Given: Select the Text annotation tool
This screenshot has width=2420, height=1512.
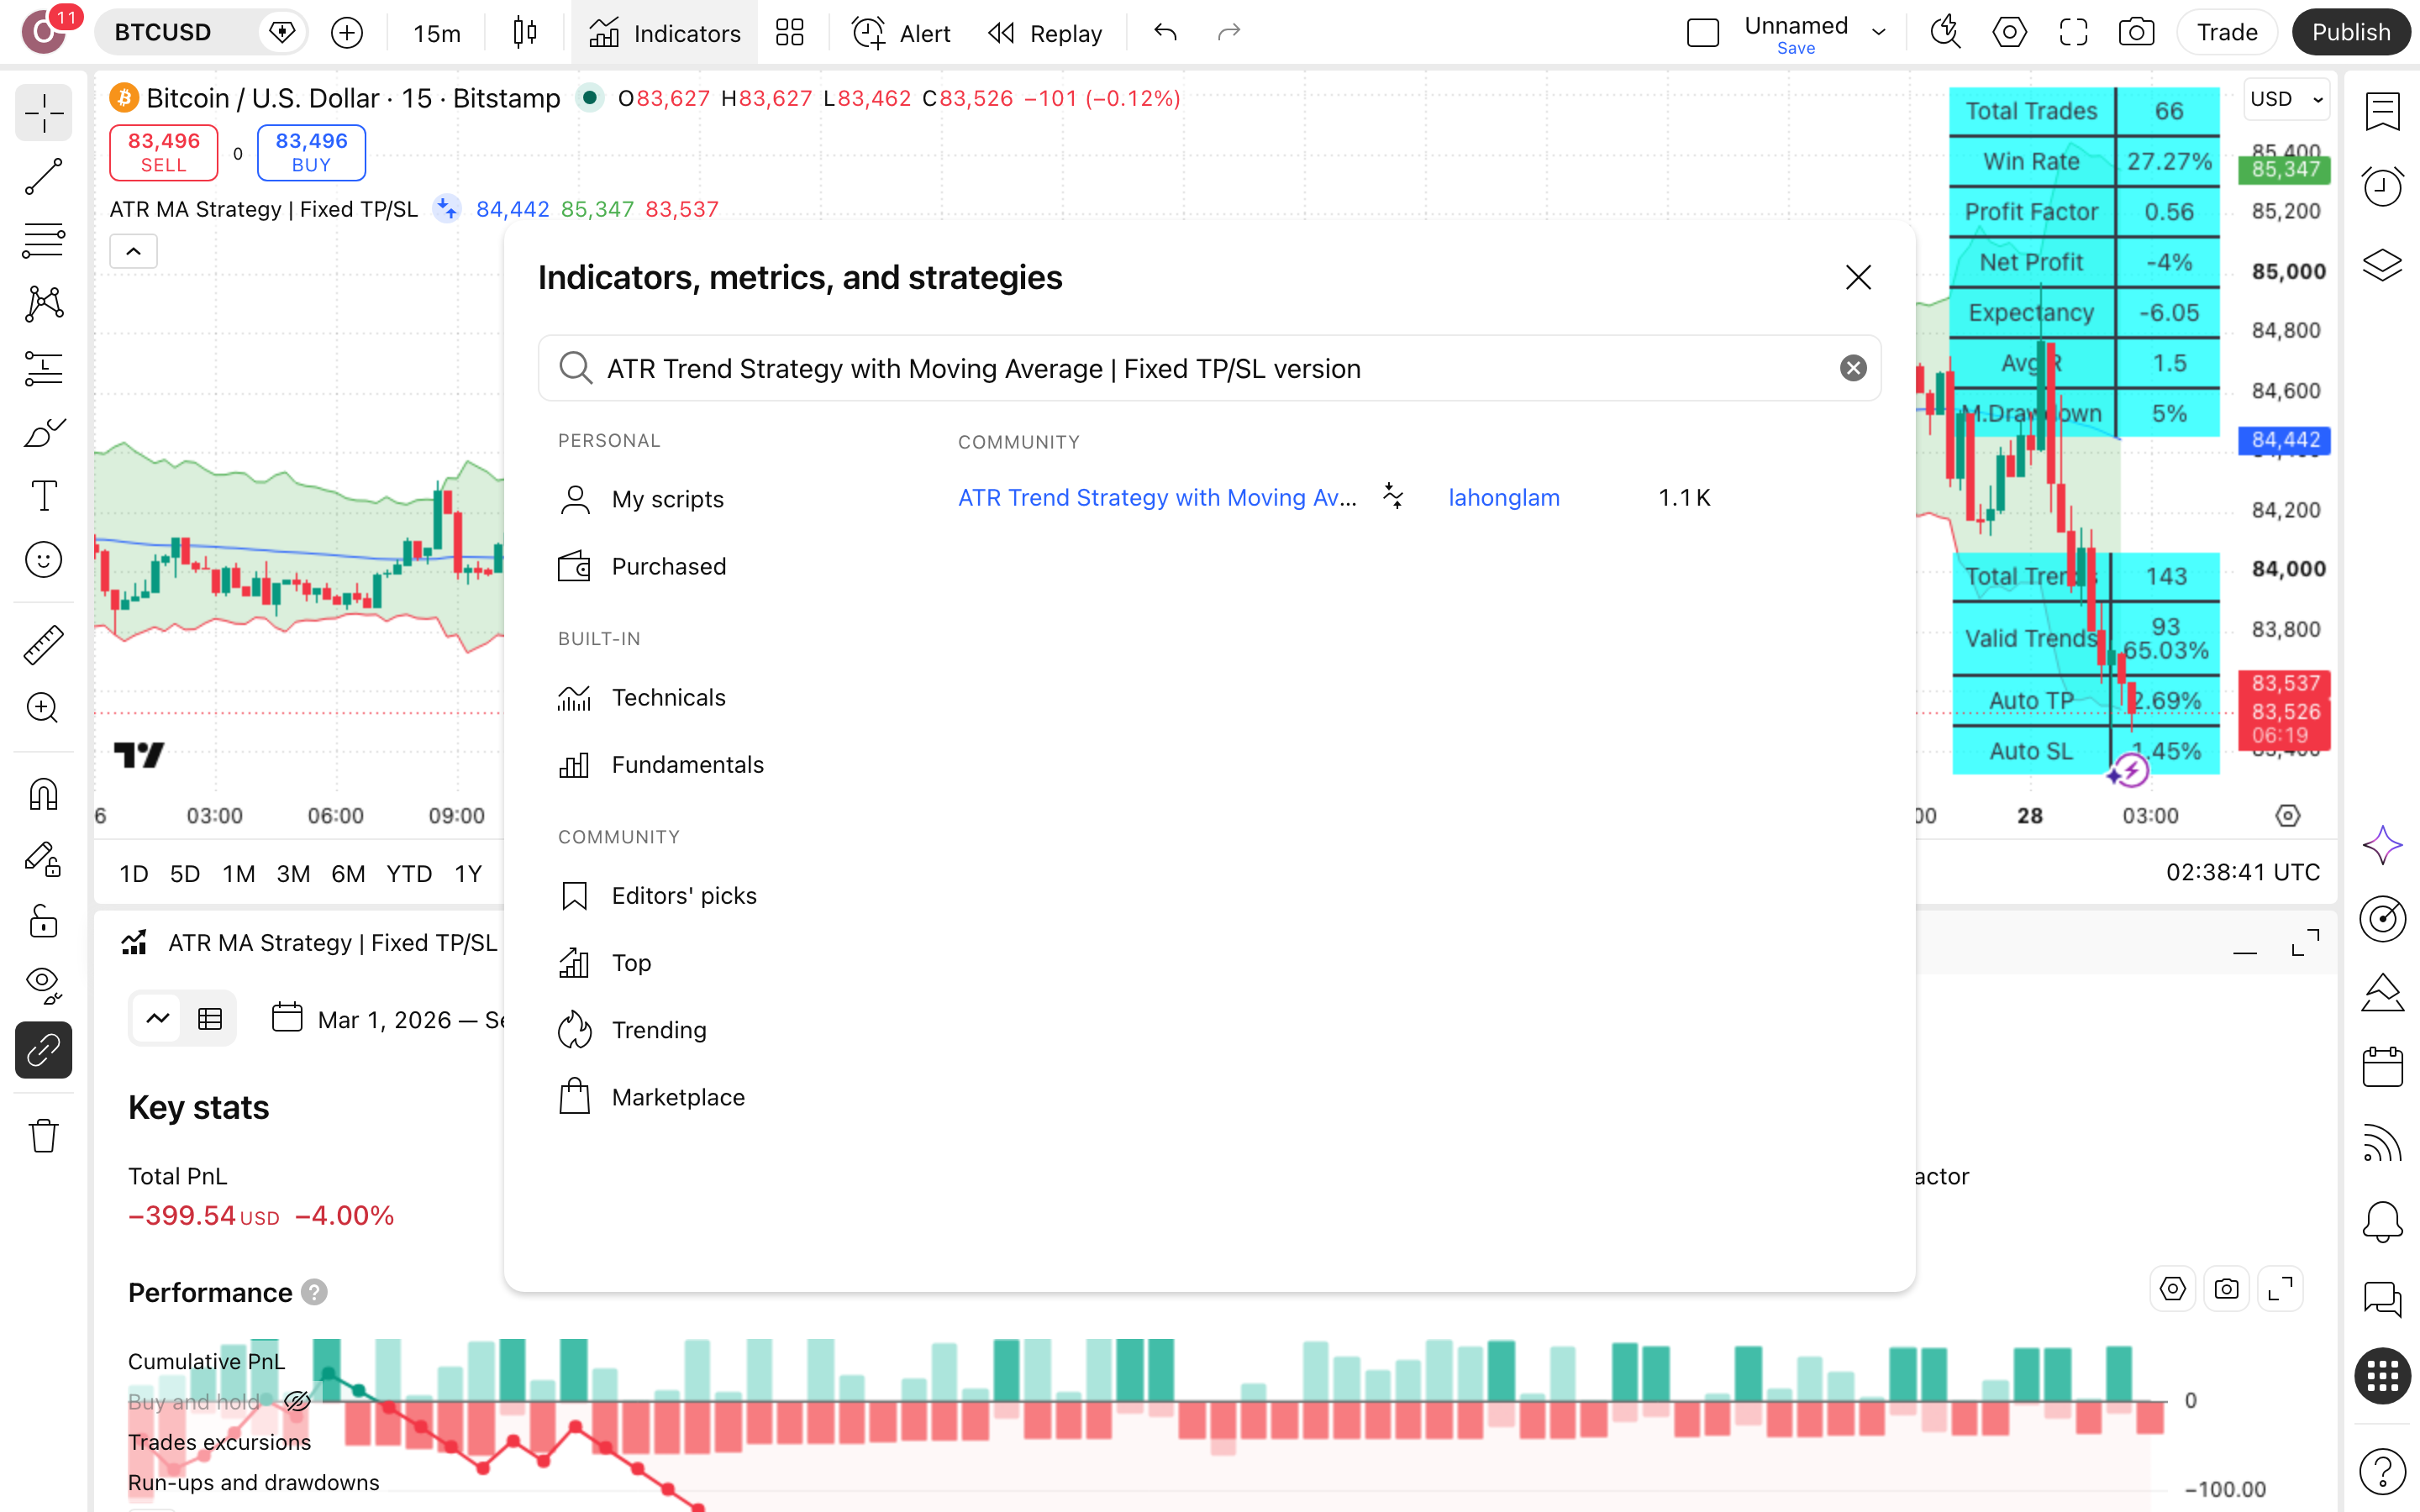Looking at the screenshot, I should tap(43, 496).
